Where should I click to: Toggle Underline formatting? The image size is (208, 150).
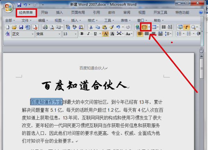pyautogui.click(x=95, y=34)
